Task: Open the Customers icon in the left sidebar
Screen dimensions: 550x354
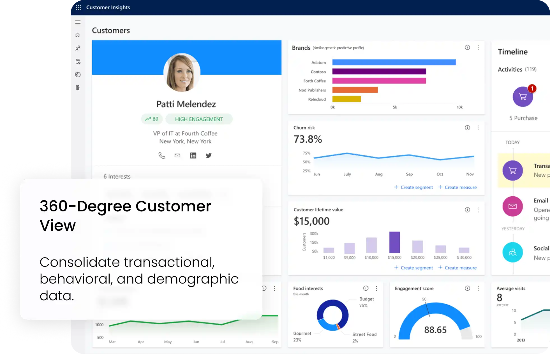Action: (78, 48)
